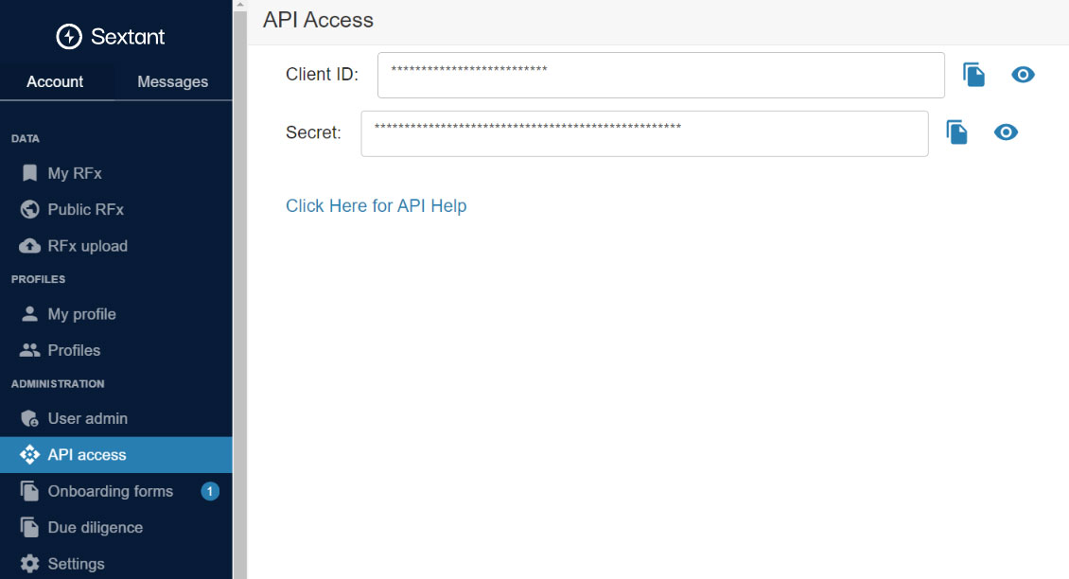
Task: Open the My RFx bookmark icon
Action: [x=30, y=173]
